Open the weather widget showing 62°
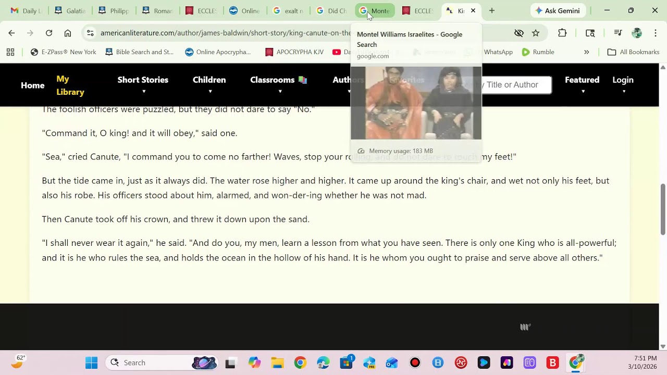Screen dimensions: 667x375 pos(17,362)
